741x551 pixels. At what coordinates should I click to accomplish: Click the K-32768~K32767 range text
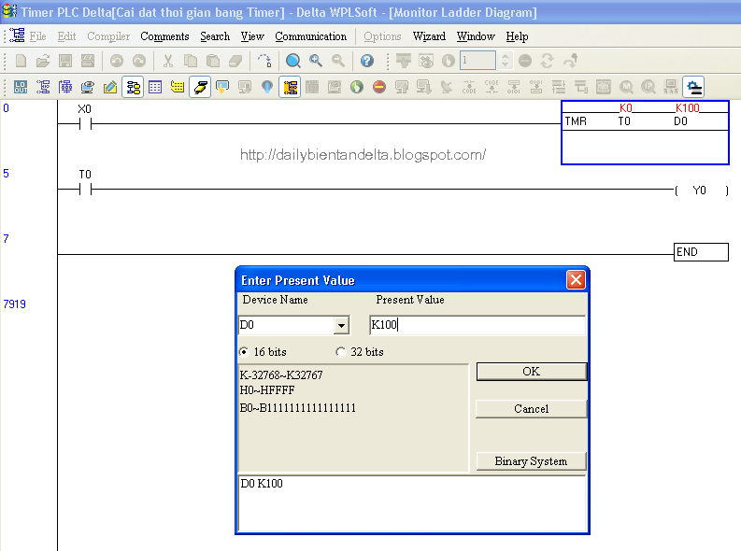click(281, 375)
